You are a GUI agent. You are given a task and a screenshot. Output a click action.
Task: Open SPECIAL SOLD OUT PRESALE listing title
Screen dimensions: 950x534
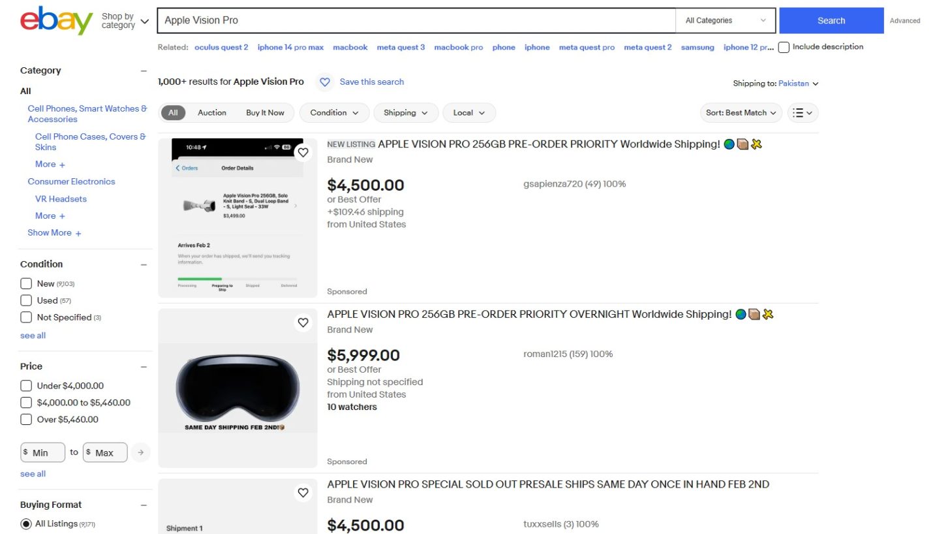coord(548,484)
